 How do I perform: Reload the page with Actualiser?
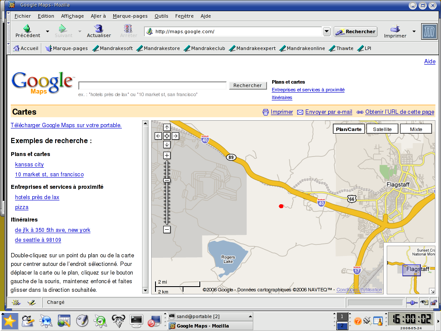[99, 31]
